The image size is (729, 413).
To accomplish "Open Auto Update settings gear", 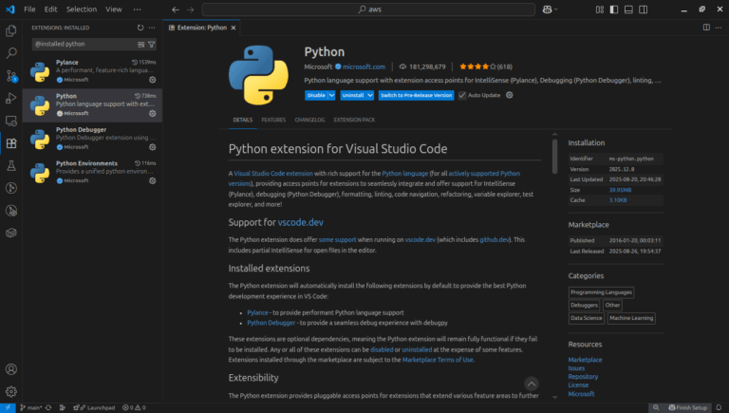I will (510, 95).
